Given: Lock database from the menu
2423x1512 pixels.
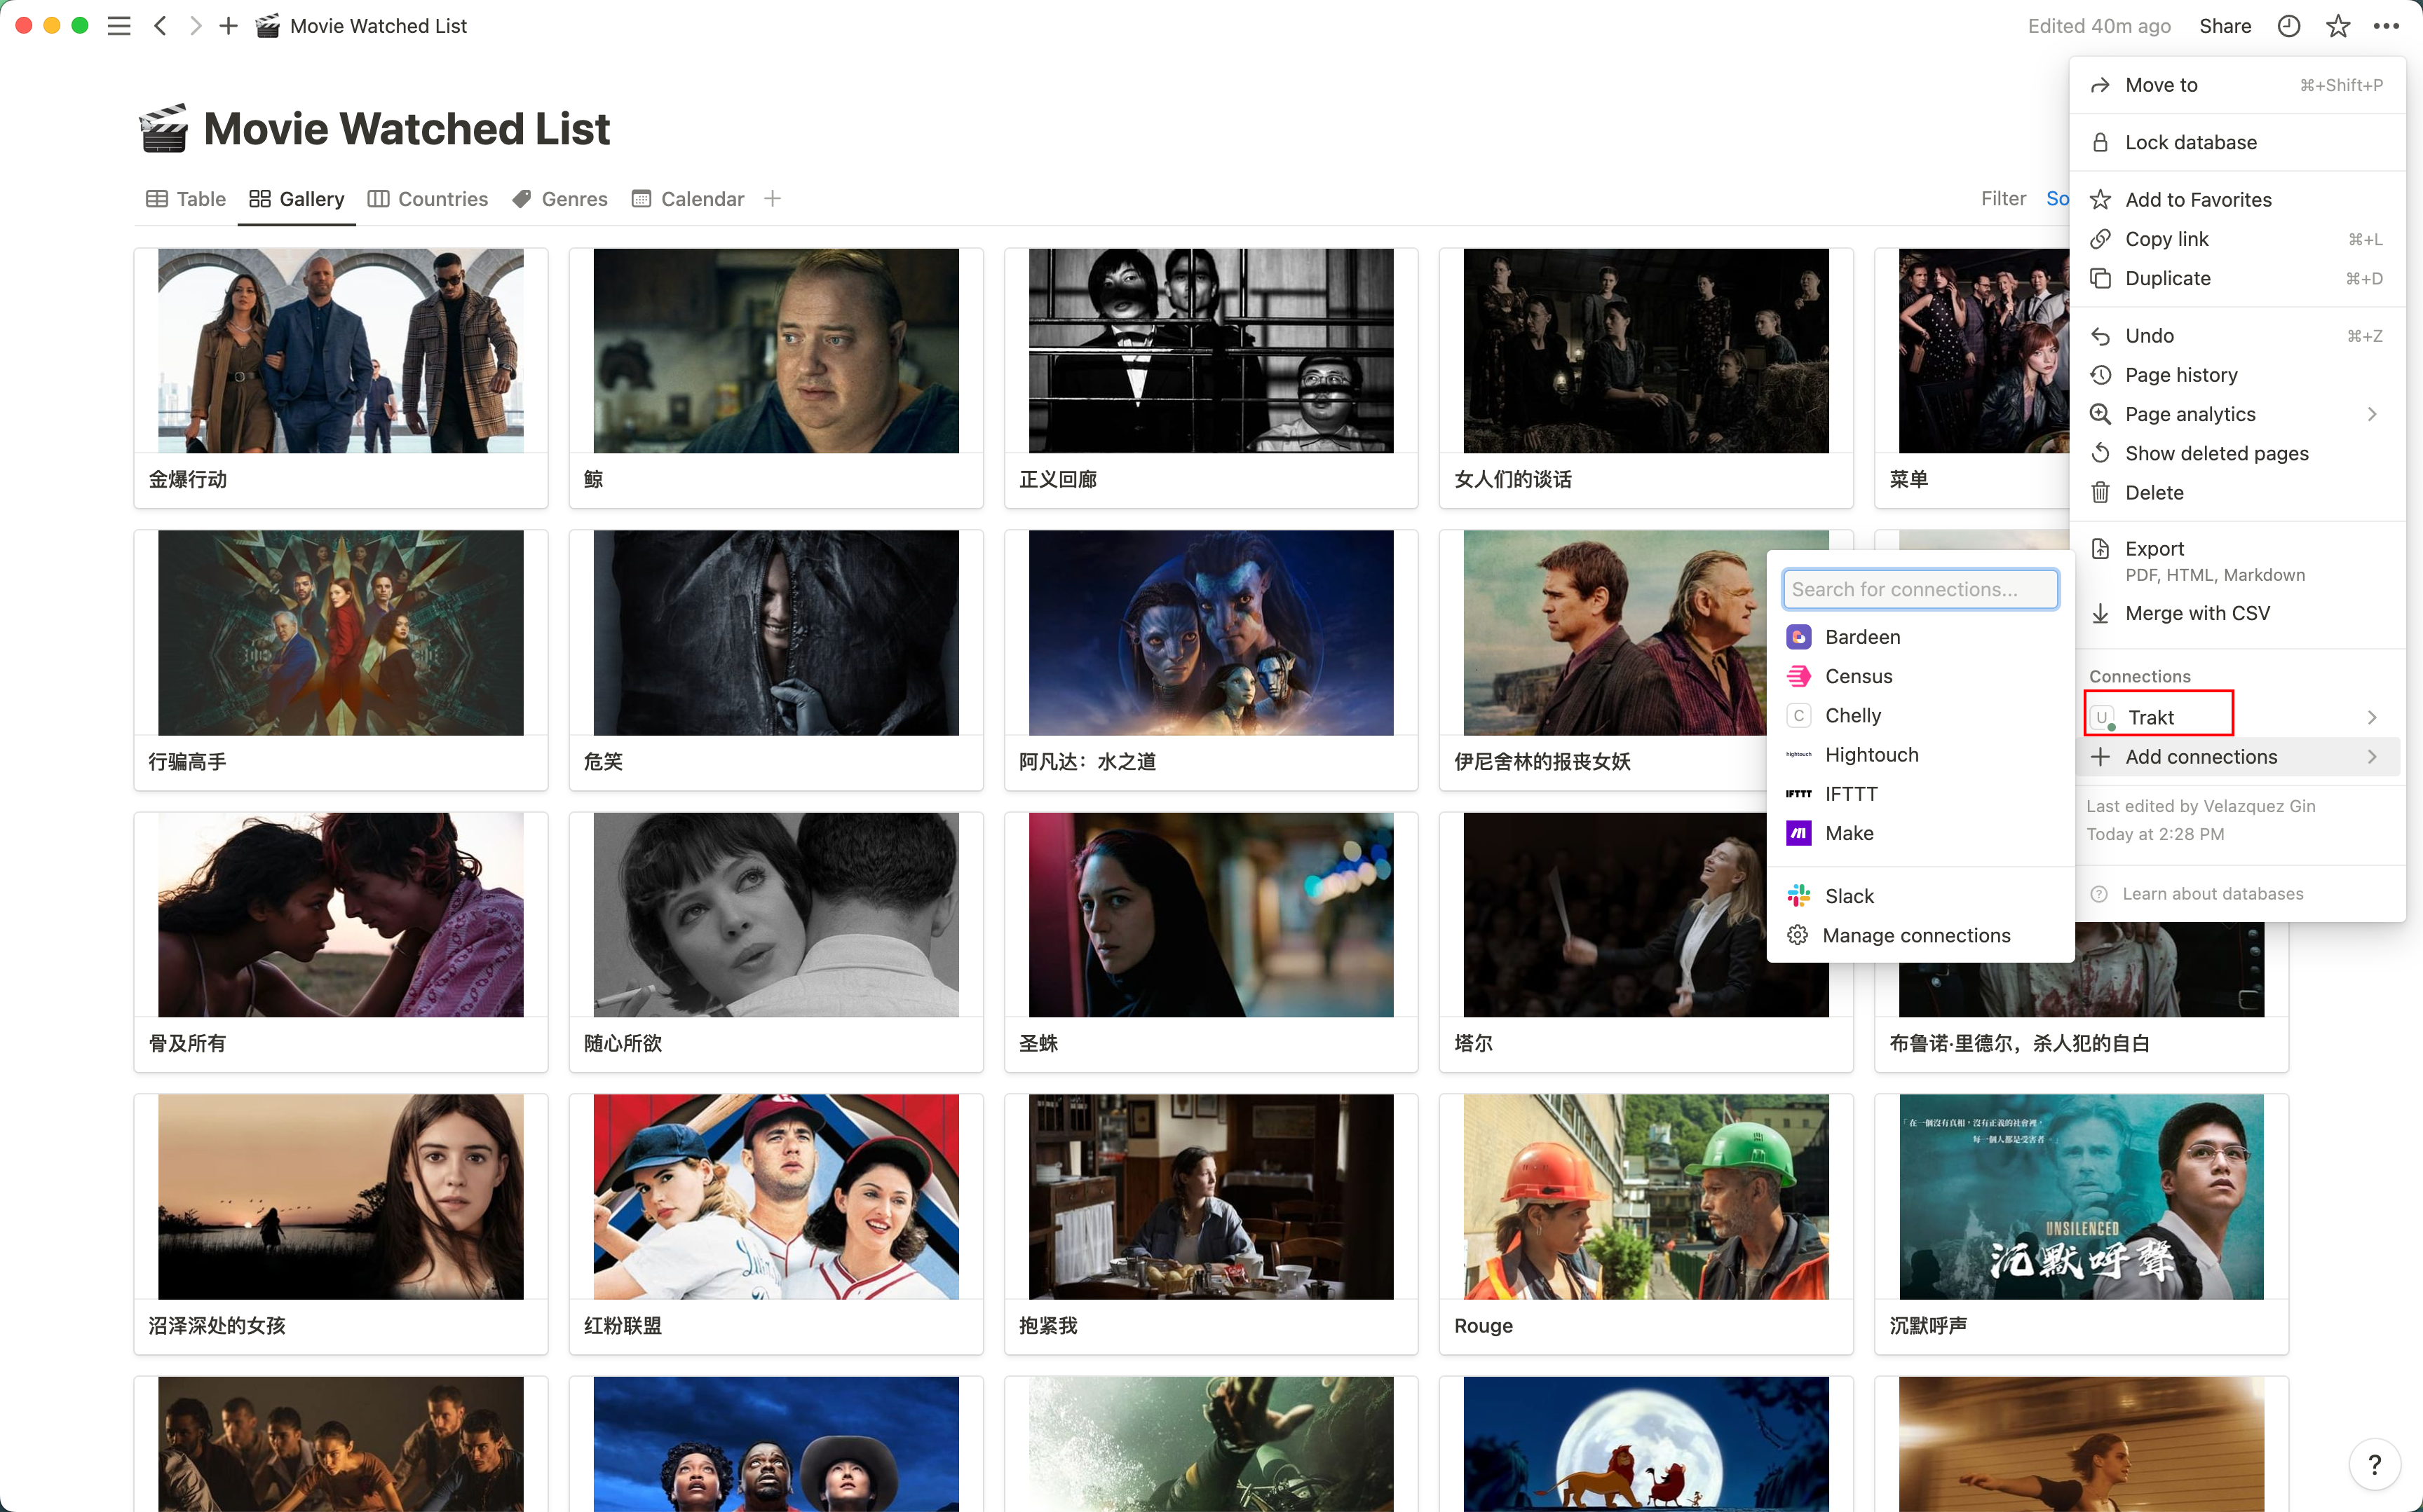Looking at the screenshot, I should click(2190, 142).
